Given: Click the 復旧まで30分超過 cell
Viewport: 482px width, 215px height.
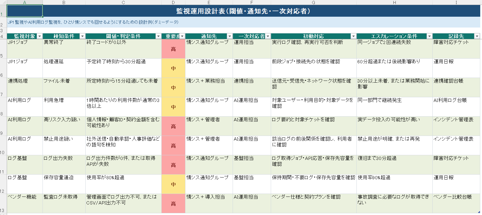Looking at the screenshot, I should tap(395, 165).
